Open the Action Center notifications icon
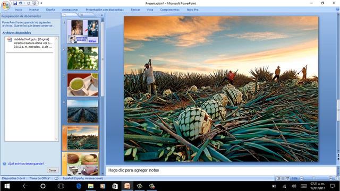 [332, 186]
